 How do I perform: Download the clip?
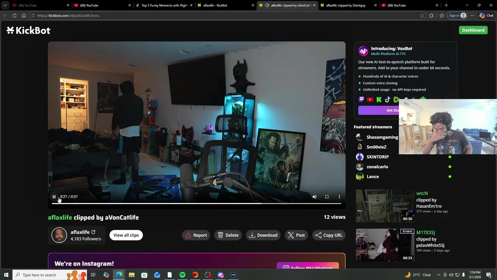263,235
